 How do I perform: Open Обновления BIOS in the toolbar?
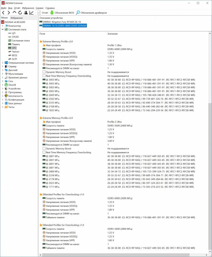(62, 13)
